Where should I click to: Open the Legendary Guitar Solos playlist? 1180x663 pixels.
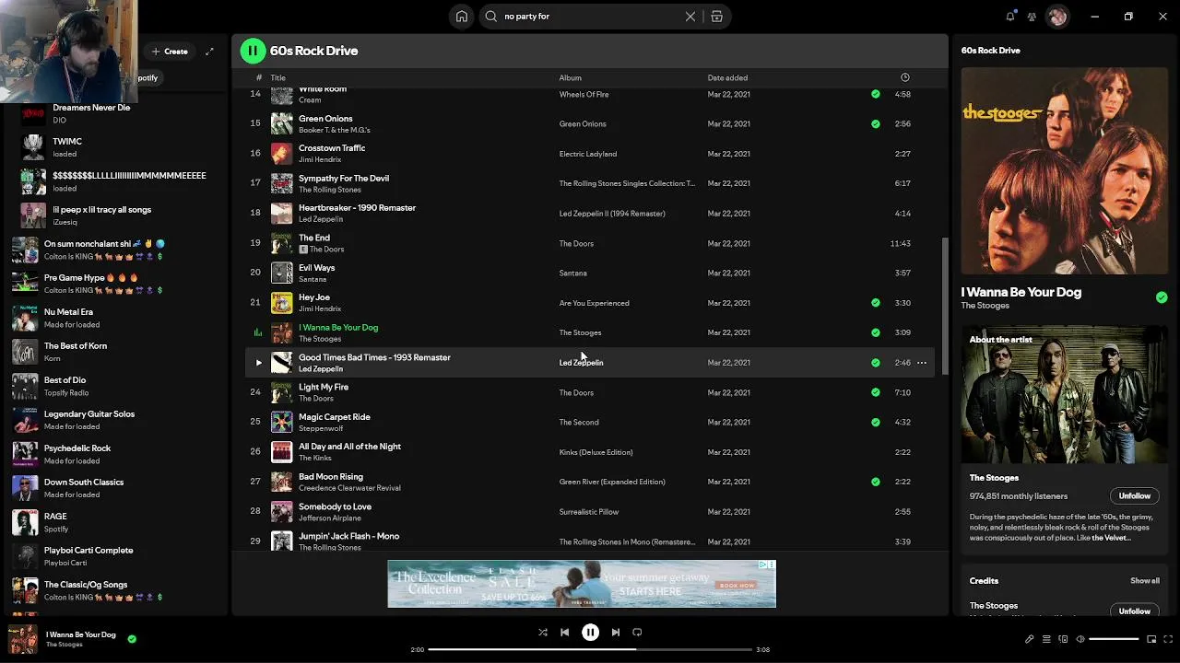point(115,420)
